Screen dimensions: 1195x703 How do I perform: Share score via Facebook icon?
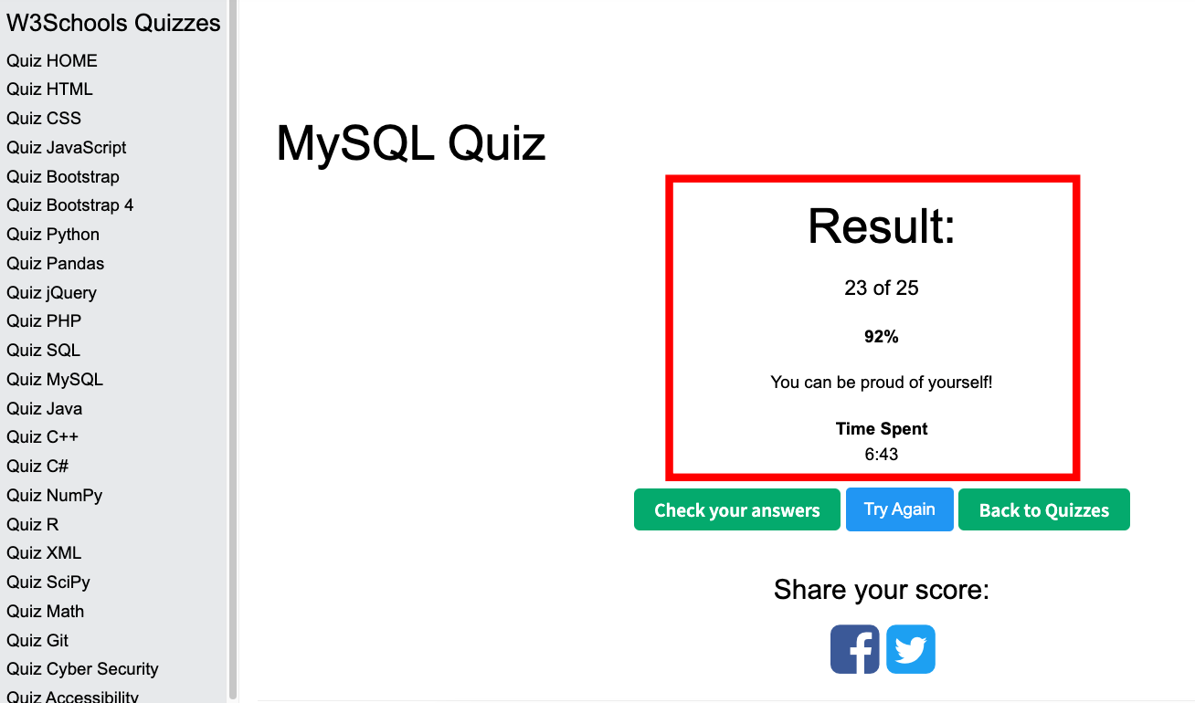855,649
